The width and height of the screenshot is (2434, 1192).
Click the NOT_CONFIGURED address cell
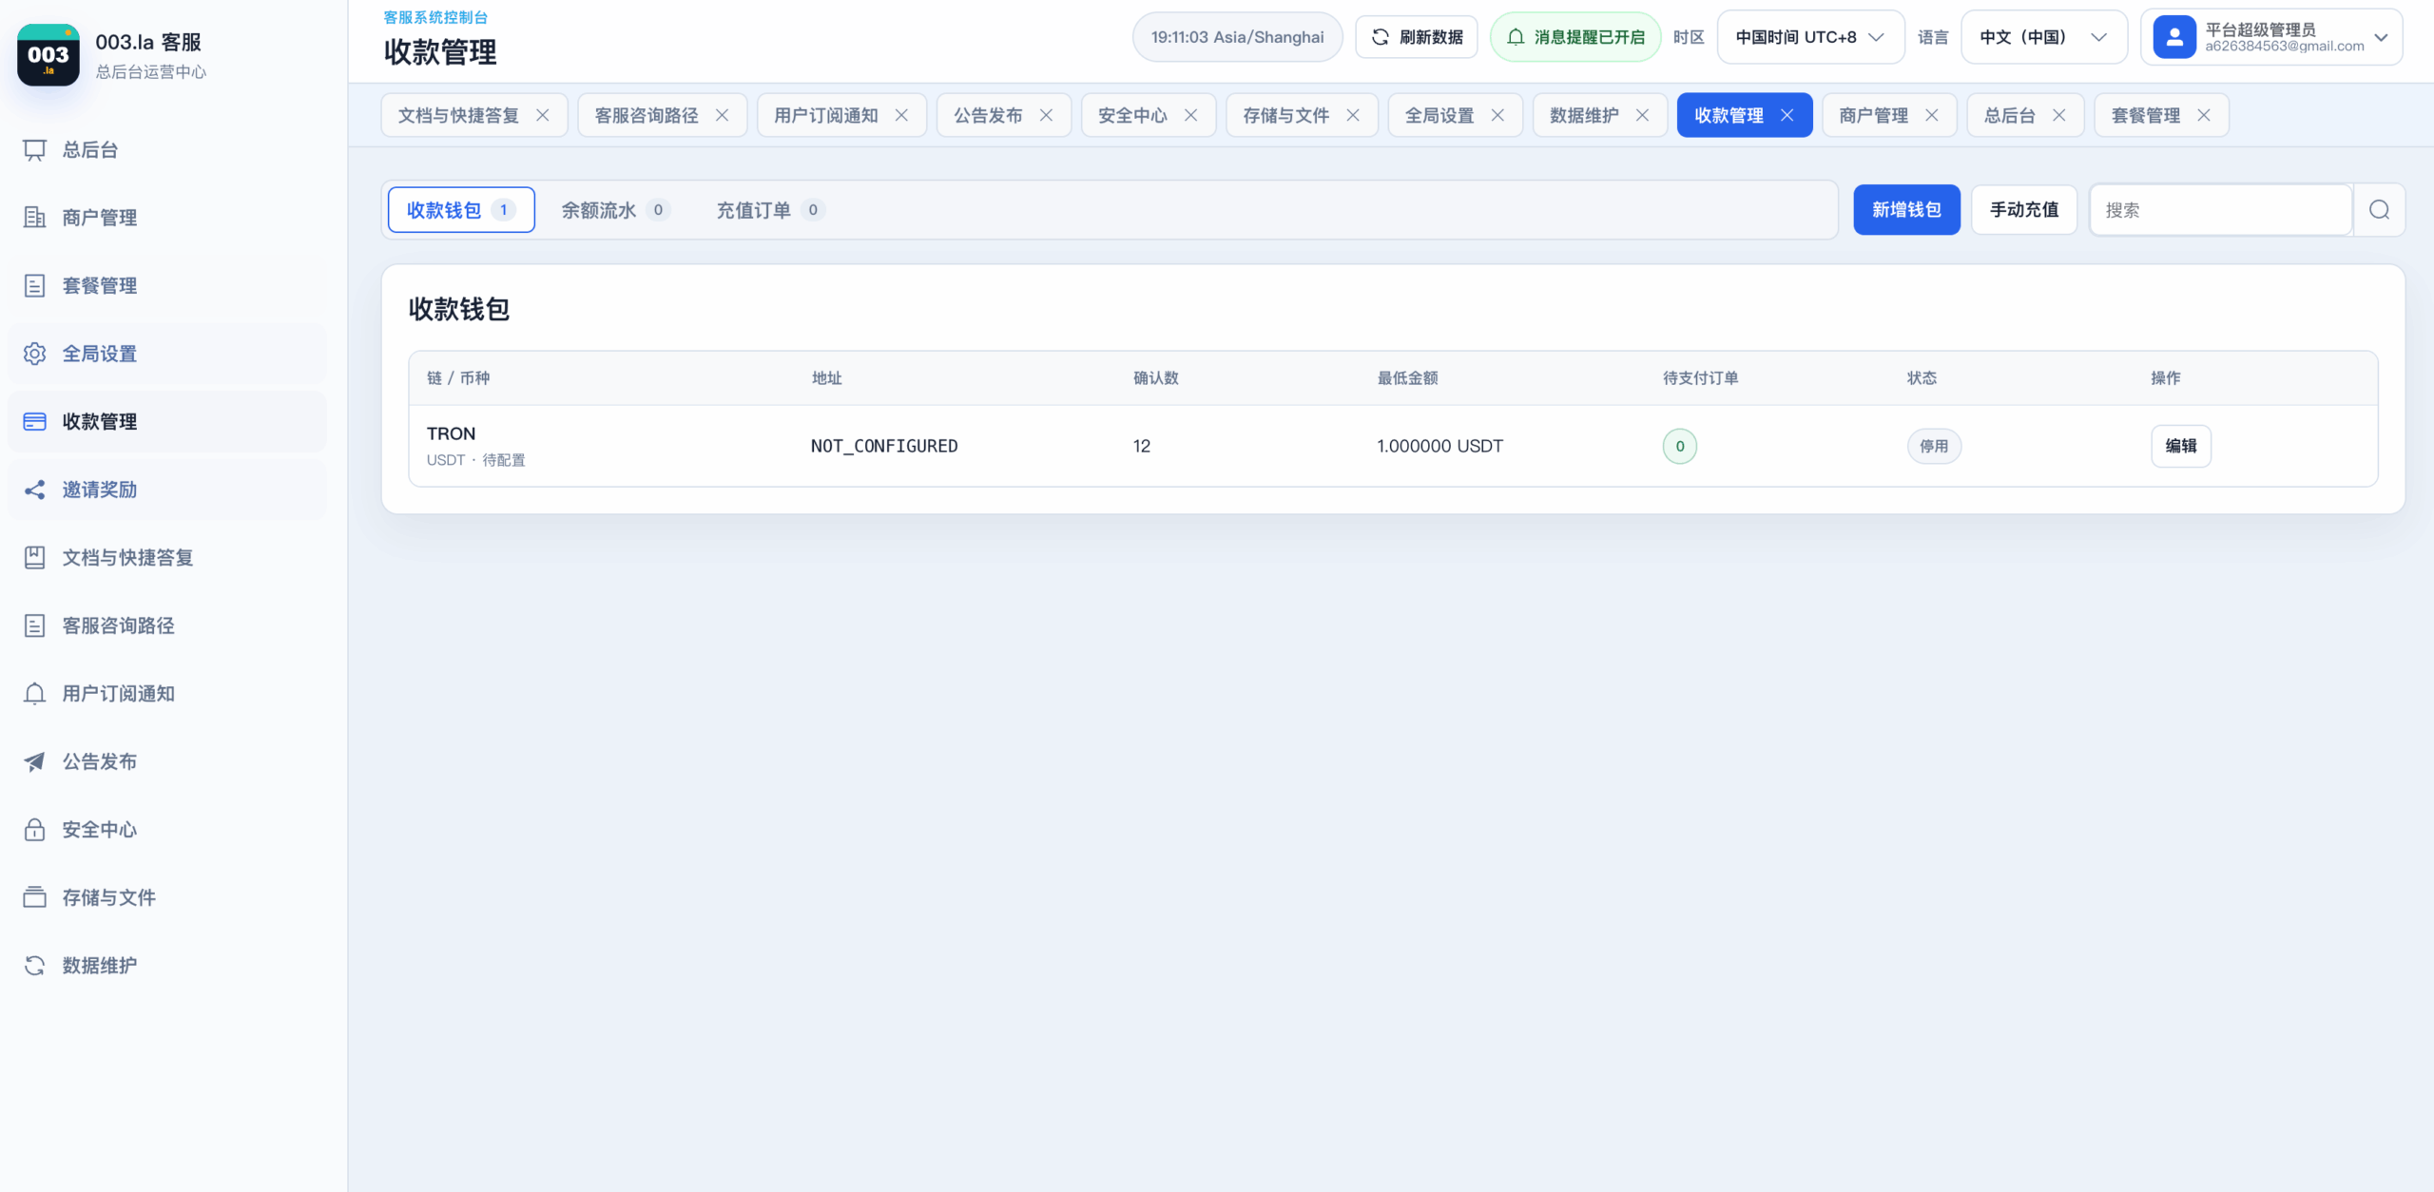884,446
